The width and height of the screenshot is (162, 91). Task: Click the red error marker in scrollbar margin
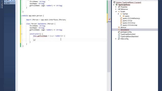pyautogui.click(x=109, y=19)
